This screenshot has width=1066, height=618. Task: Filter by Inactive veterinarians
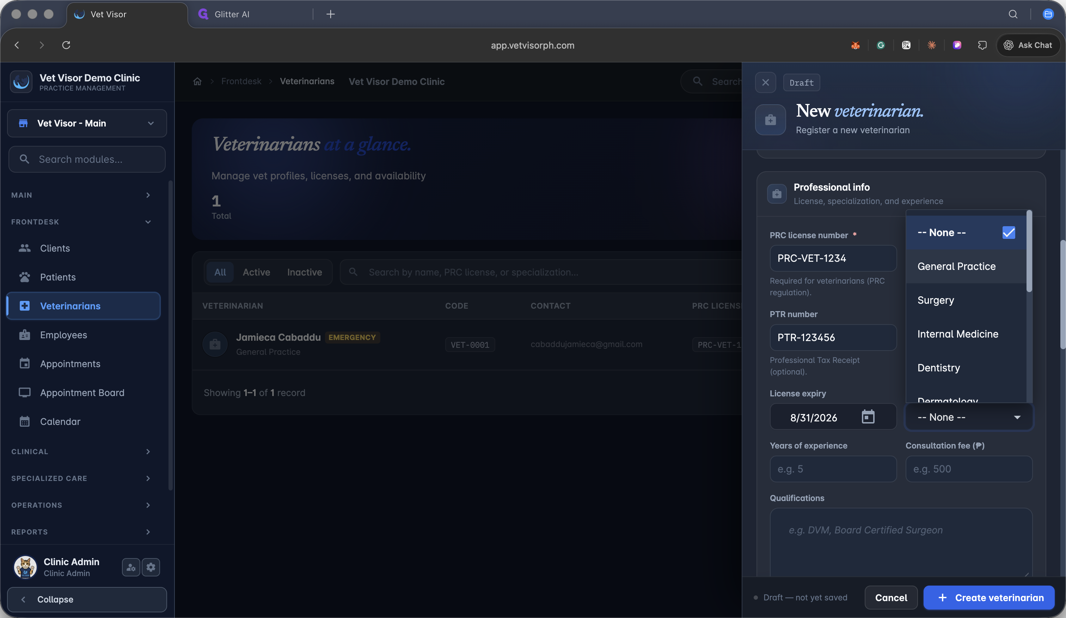[x=305, y=272]
